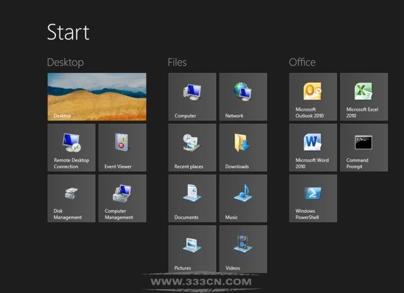The image size is (404, 293).
Task: Click the Office group heading
Action: pyautogui.click(x=302, y=63)
